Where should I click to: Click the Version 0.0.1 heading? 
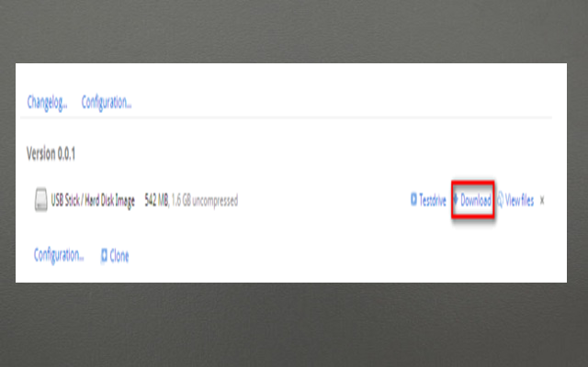pyautogui.click(x=51, y=153)
